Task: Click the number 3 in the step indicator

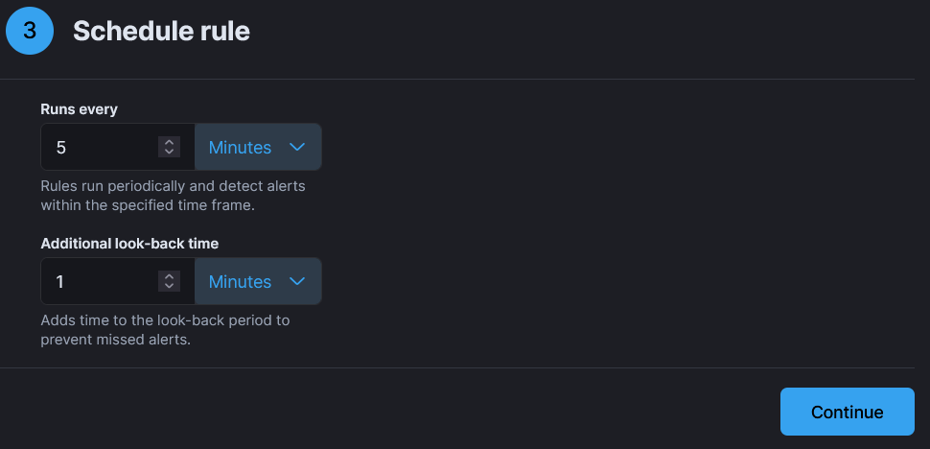Action: [x=30, y=31]
